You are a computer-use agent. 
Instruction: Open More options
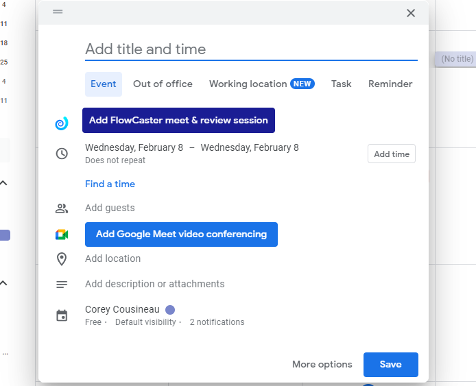click(x=322, y=365)
